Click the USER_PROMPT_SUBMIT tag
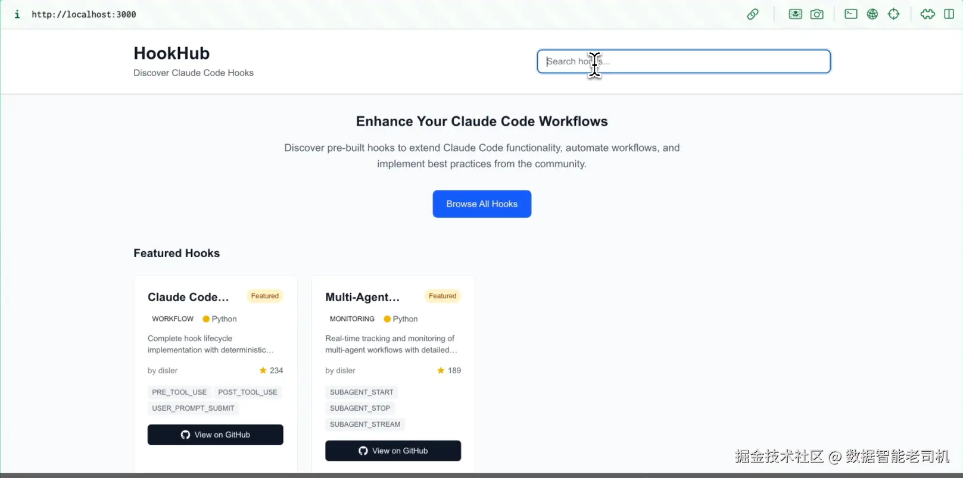Image resolution: width=963 pixels, height=478 pixels. pos(193,408)
